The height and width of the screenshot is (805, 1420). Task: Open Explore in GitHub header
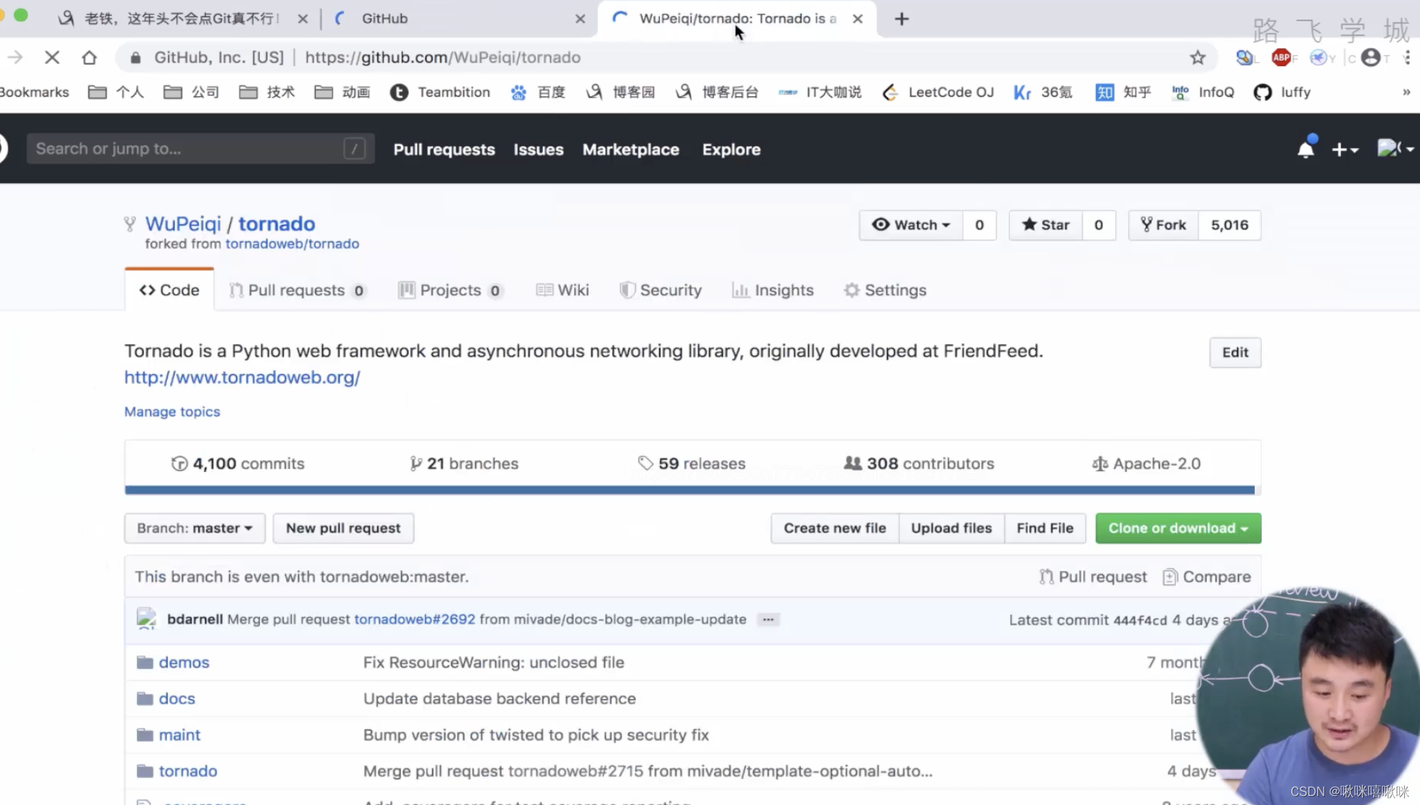click(x=731, y=149)
